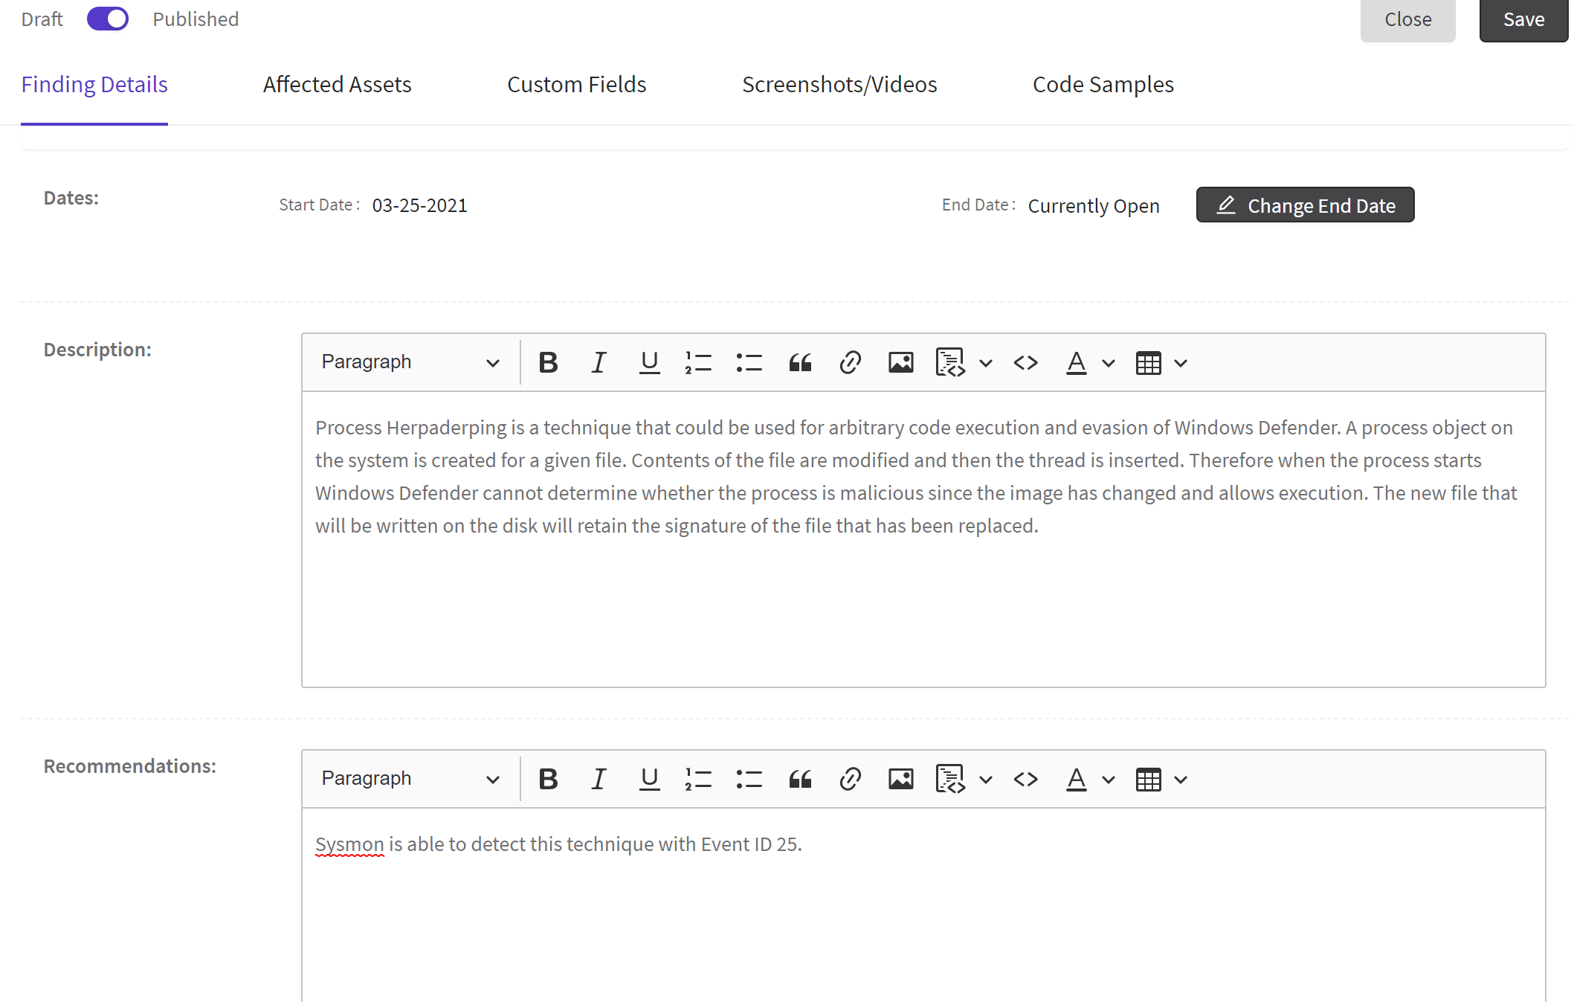Click Bold in Description toolbar
The height and width of the screenshot is (1002, 1574).
548,363
